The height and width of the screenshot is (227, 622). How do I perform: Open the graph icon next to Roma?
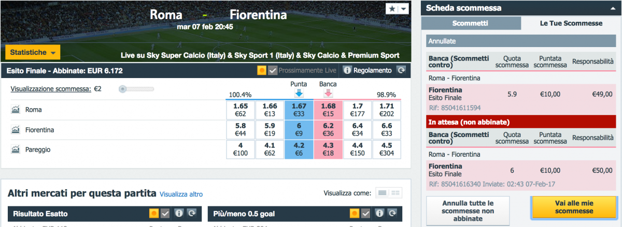pos(15,110)
